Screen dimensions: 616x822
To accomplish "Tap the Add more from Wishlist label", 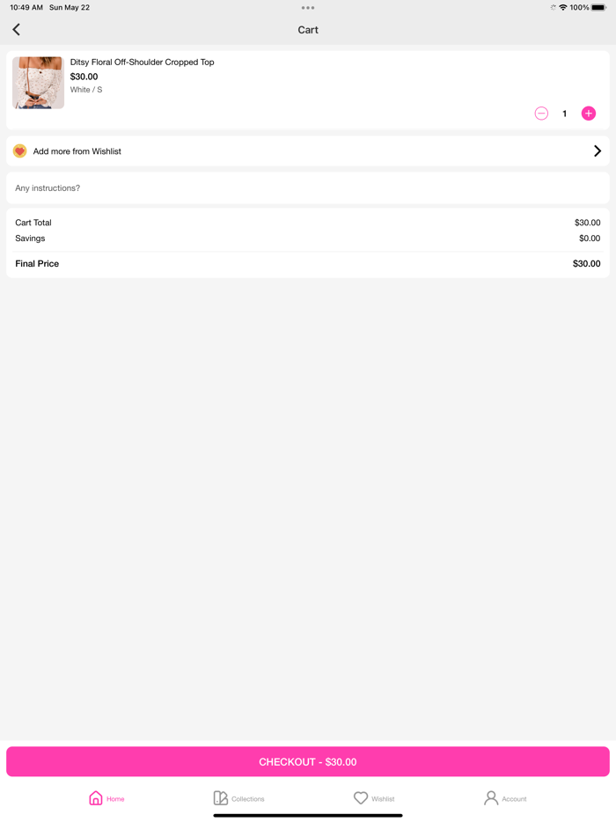I will 77,151.
